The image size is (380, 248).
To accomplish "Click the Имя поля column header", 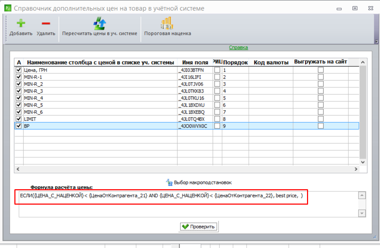I will click(x=195, y=63).
